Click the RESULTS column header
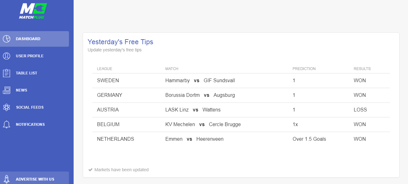 pos(362,69)
